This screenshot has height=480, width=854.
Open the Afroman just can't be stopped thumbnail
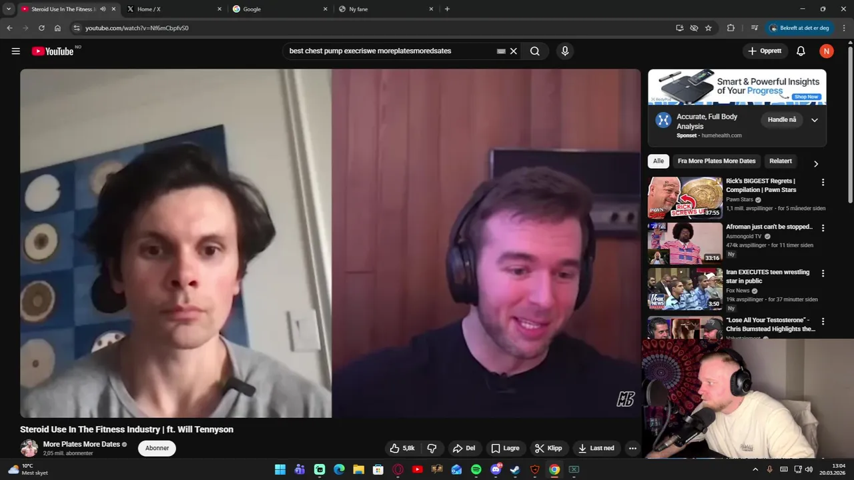(685, 243)
